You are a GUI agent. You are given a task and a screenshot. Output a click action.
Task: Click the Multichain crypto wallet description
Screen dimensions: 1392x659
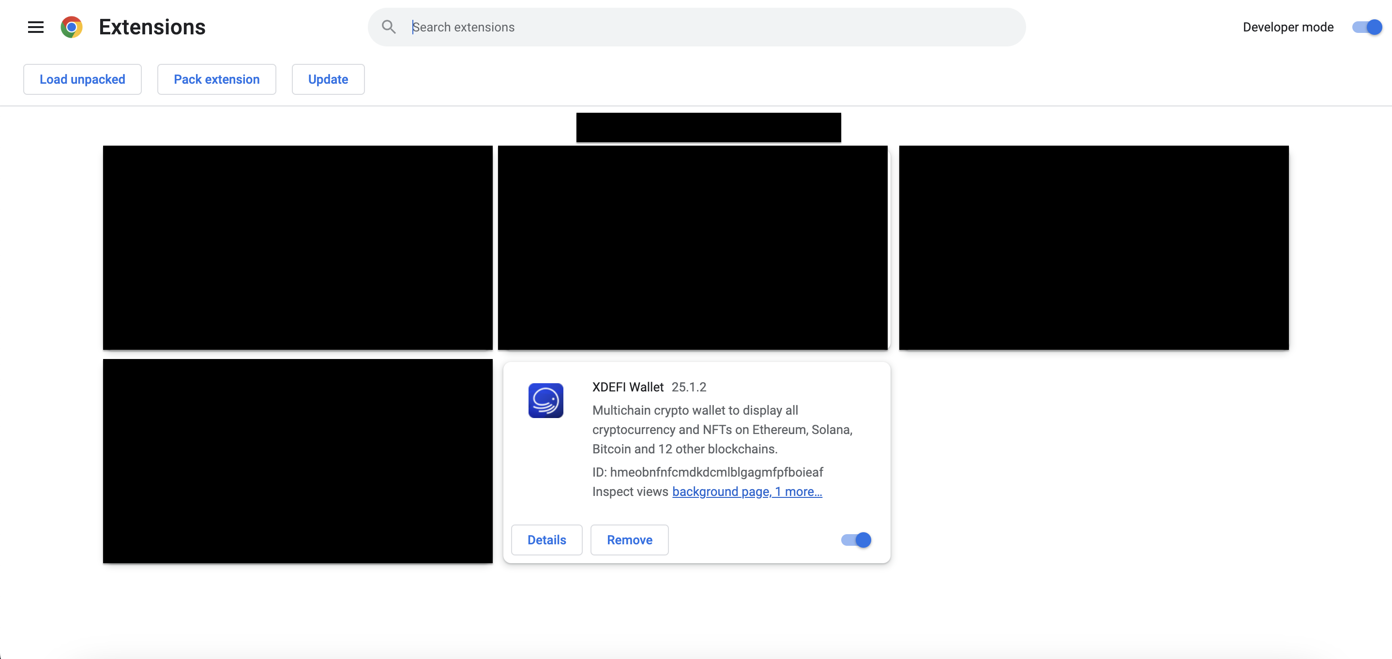coord(722,430)
